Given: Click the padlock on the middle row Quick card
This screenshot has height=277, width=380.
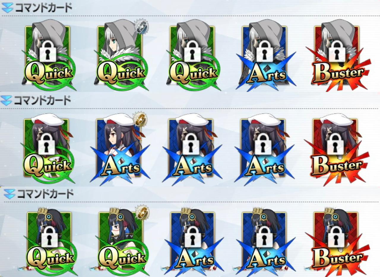Looking at the screenshot, I should (47, 143).
